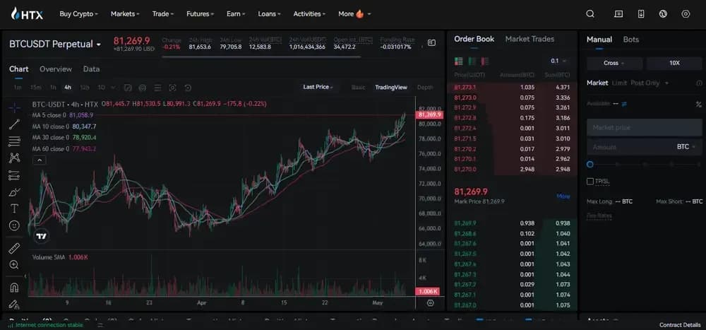Open the Markets dropdown menu
Screen dimensions: 706x330
(125, 14)
